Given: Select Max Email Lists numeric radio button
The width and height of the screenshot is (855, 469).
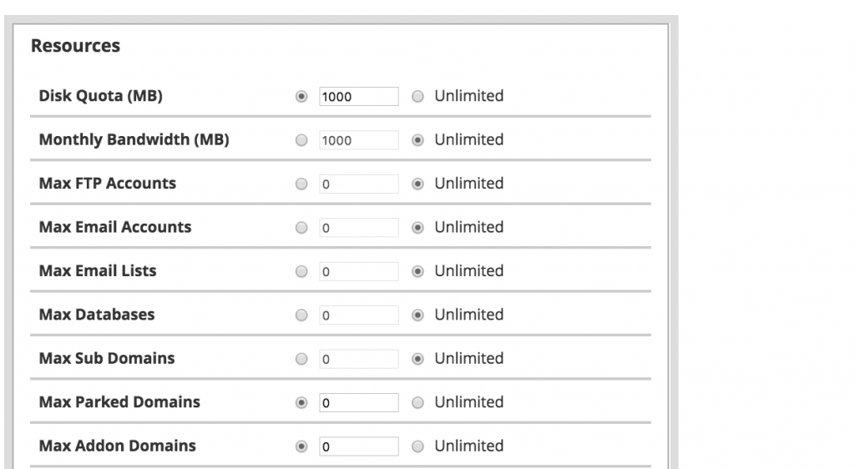Looking at the screenshot, I should point(301,271).
